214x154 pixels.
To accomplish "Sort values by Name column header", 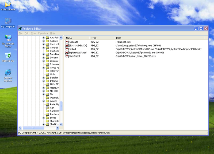I will tap(77, 38).
